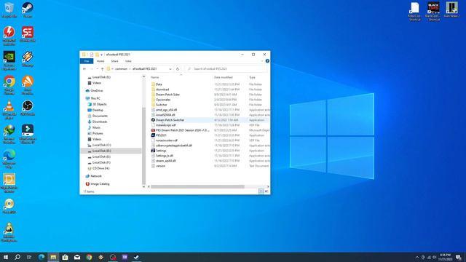Select the Settings application file
Viewport: 466px width, 262px height.
159,151
